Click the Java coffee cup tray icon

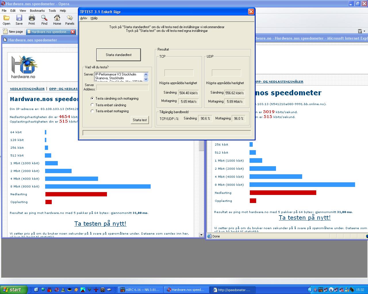click(316, 290)
